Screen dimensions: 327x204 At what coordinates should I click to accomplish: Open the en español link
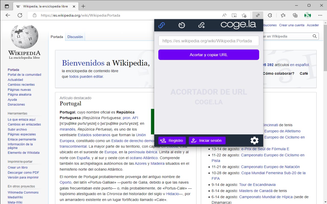tap(299, 65)
